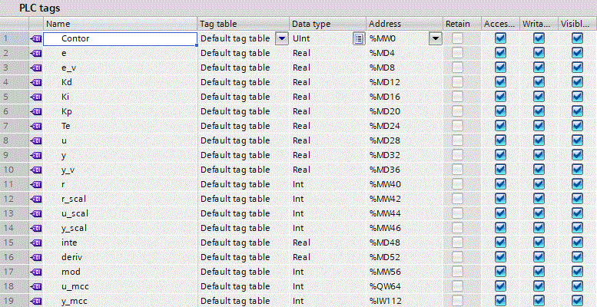Uncheck Accessible checkbox in the Ki row
Image resolution: width=597 pixels, height=307 pixels.
[x=500, y=97]
